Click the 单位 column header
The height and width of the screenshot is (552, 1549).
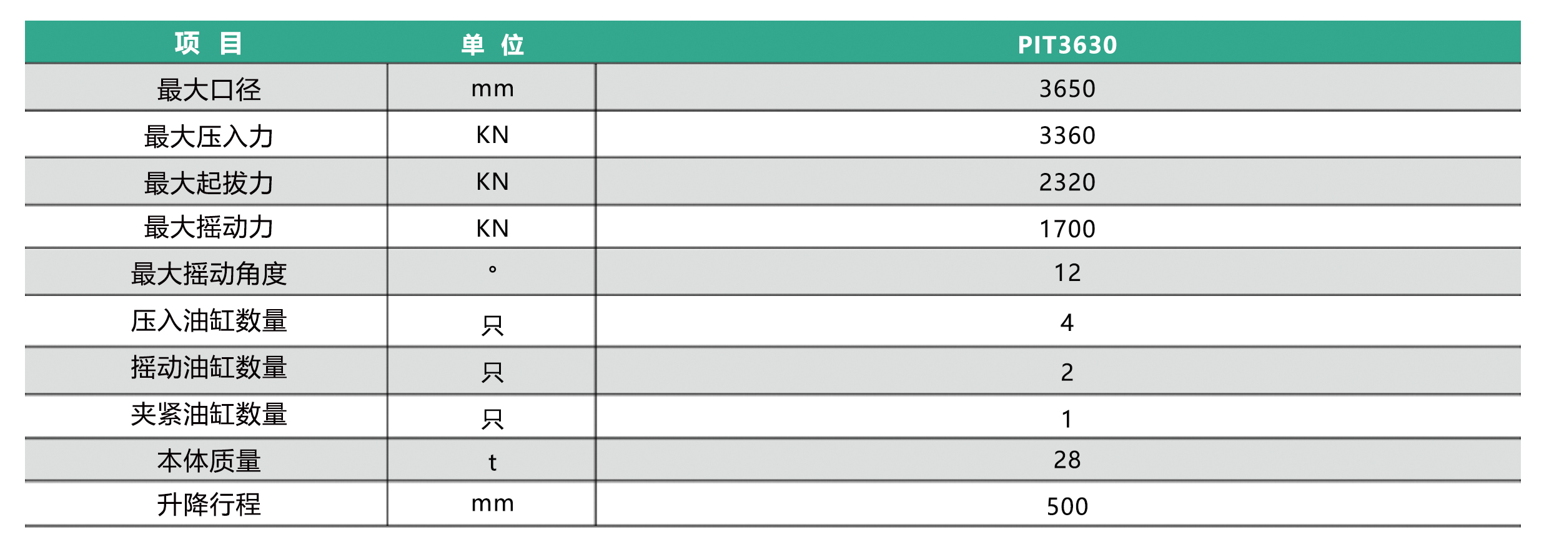click(492, 44)
